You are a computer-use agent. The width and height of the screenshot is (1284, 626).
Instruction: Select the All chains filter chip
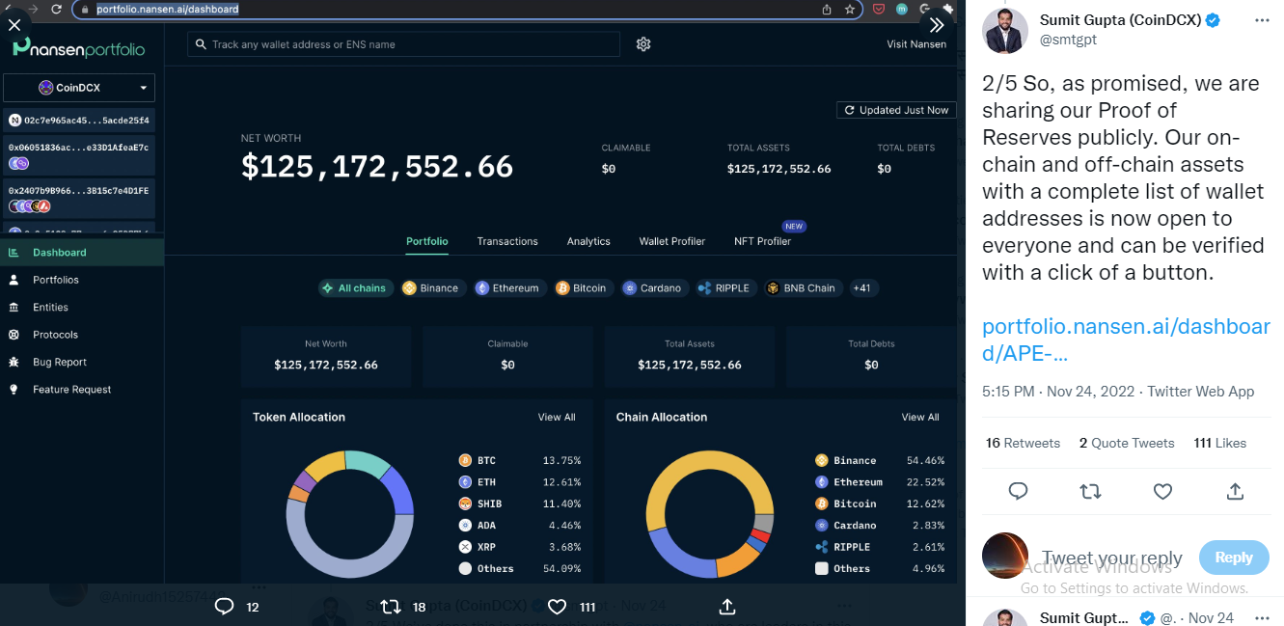pyautogui.click(x=354, y=288)
